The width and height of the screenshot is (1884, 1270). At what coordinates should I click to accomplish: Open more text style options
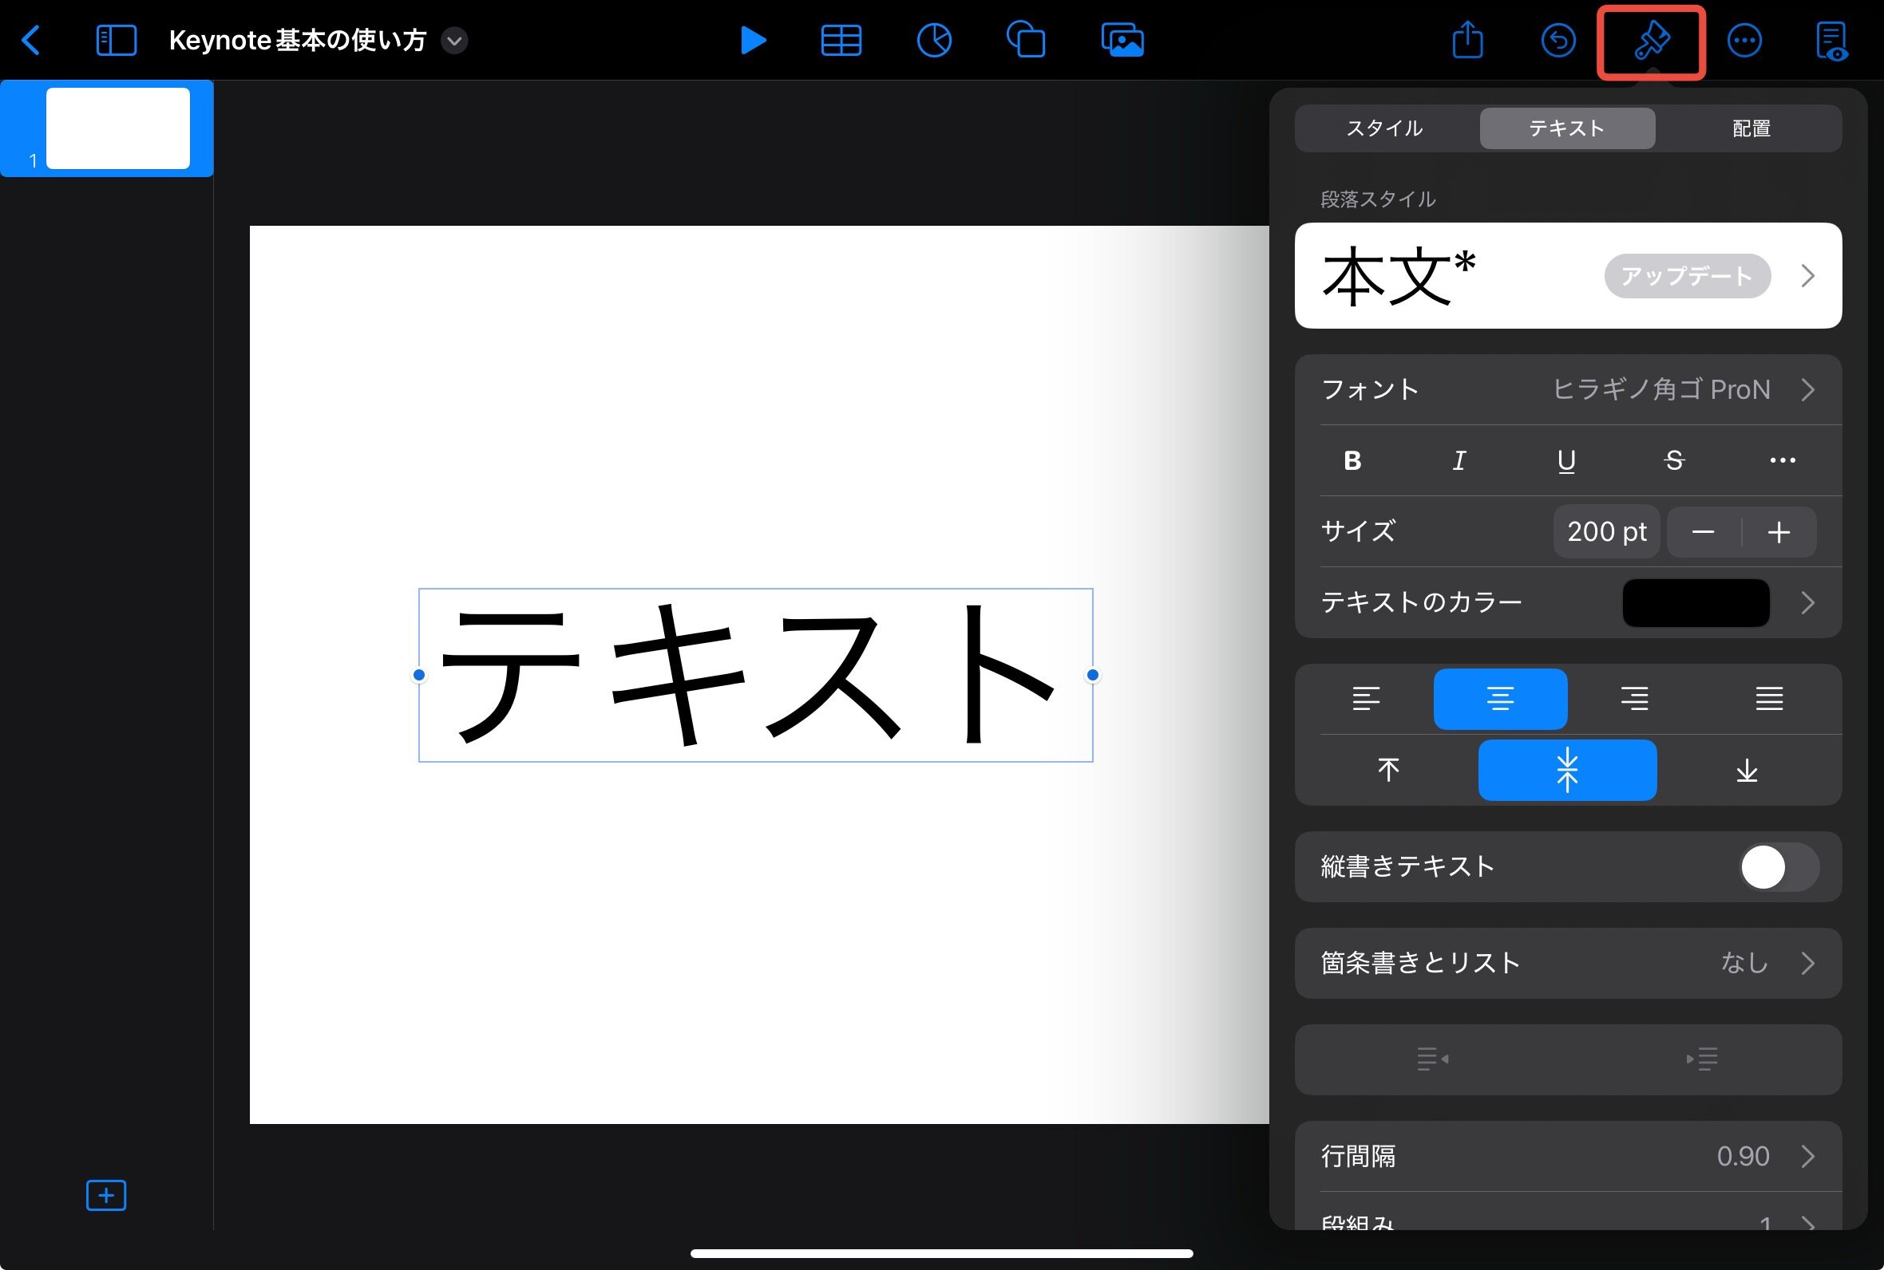(x=1783, y=461)
